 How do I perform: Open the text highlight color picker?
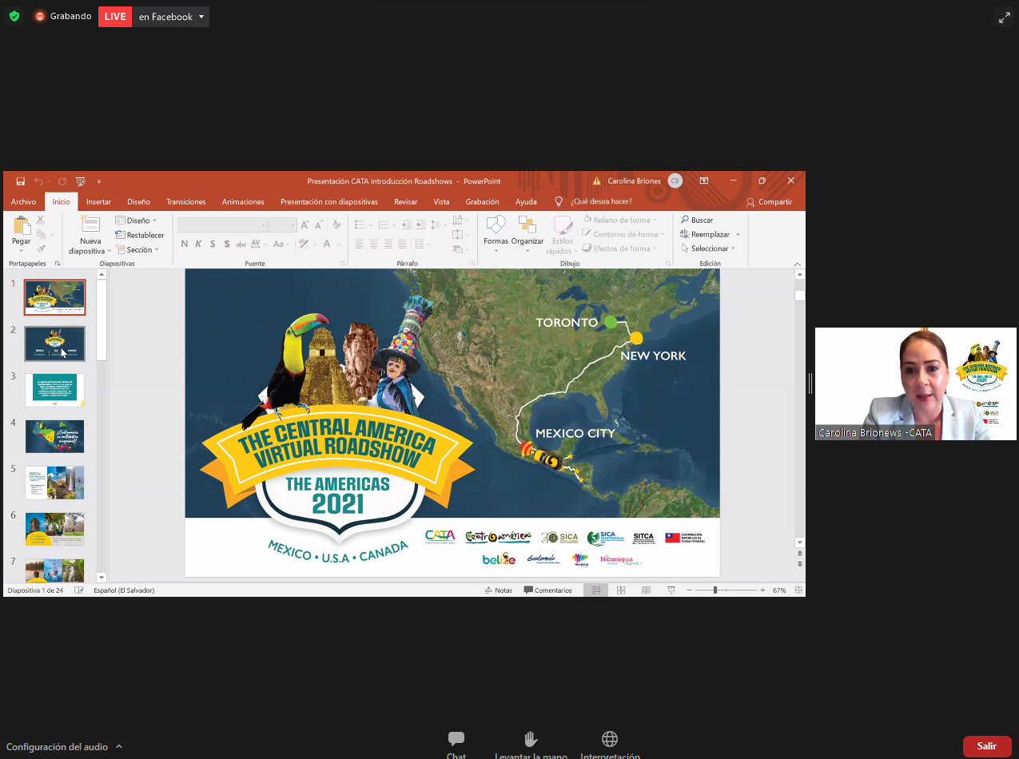(x=305, y=244)
